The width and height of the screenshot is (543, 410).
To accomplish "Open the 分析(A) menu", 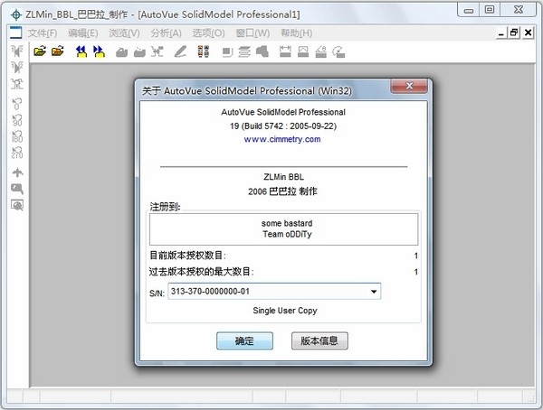I will (x=166, y=33).
